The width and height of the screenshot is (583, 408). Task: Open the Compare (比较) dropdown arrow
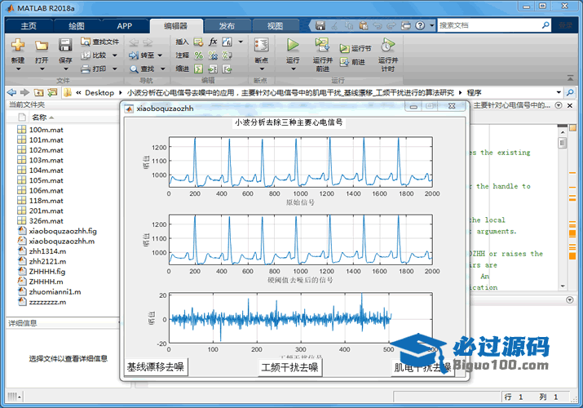(x=114, y=55)
